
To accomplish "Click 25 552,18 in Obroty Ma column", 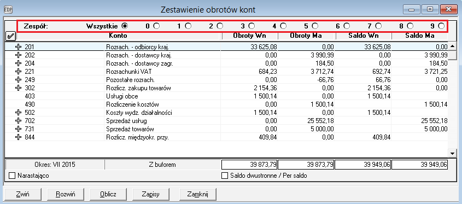I will [x=320, y=121].
